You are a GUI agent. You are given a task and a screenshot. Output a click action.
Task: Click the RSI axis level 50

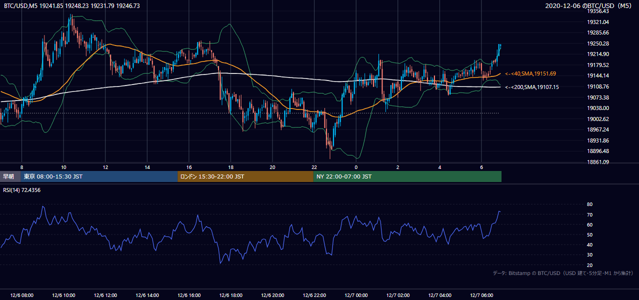(589, 234)
